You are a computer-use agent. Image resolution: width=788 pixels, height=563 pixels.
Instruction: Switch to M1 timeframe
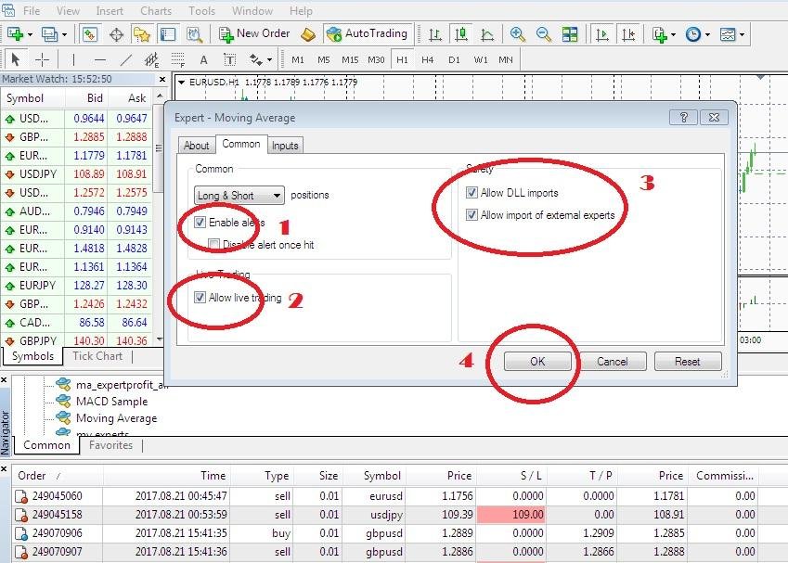[298, 59]
